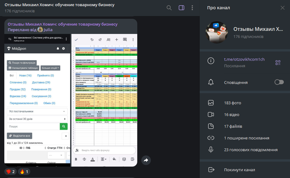Close the channel info panel
Viewport: 290px width, 178px height.
click(282, 8)
